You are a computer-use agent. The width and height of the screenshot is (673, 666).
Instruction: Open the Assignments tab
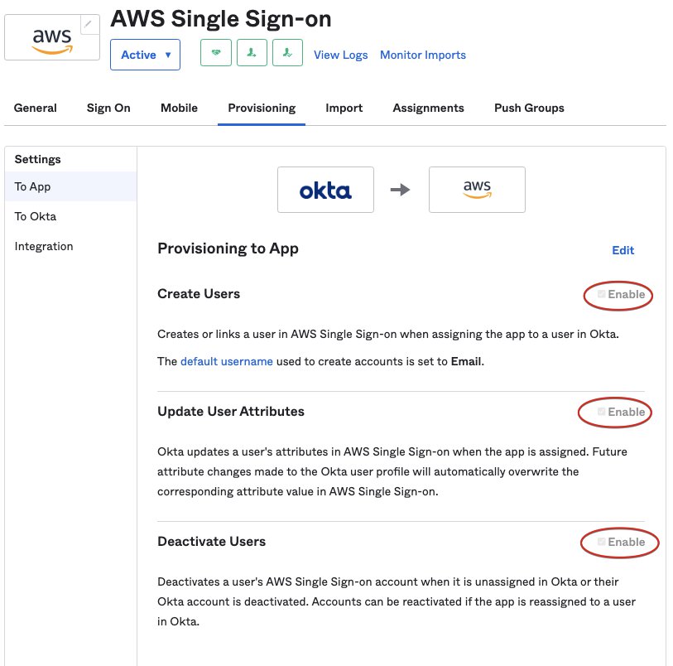click(x=428, y=108)
